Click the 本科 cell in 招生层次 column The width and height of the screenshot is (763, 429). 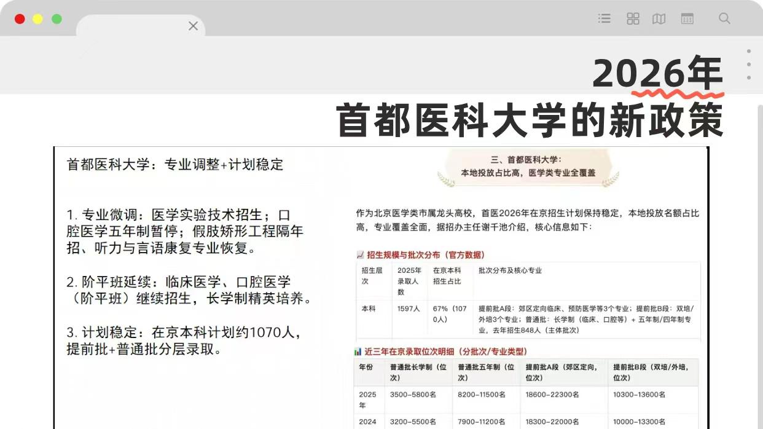coord(369,309)
